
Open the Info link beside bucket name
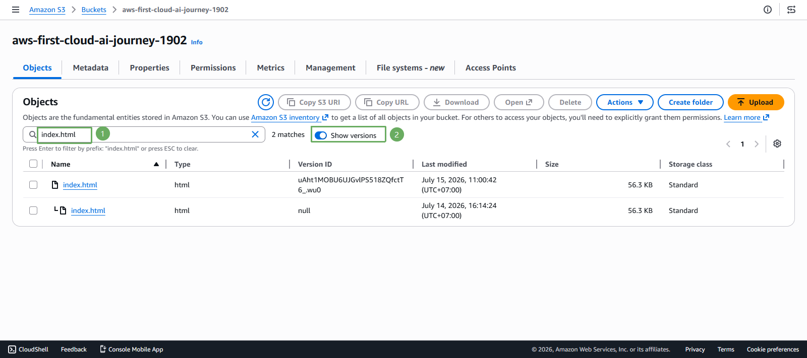tap(197, 42)
